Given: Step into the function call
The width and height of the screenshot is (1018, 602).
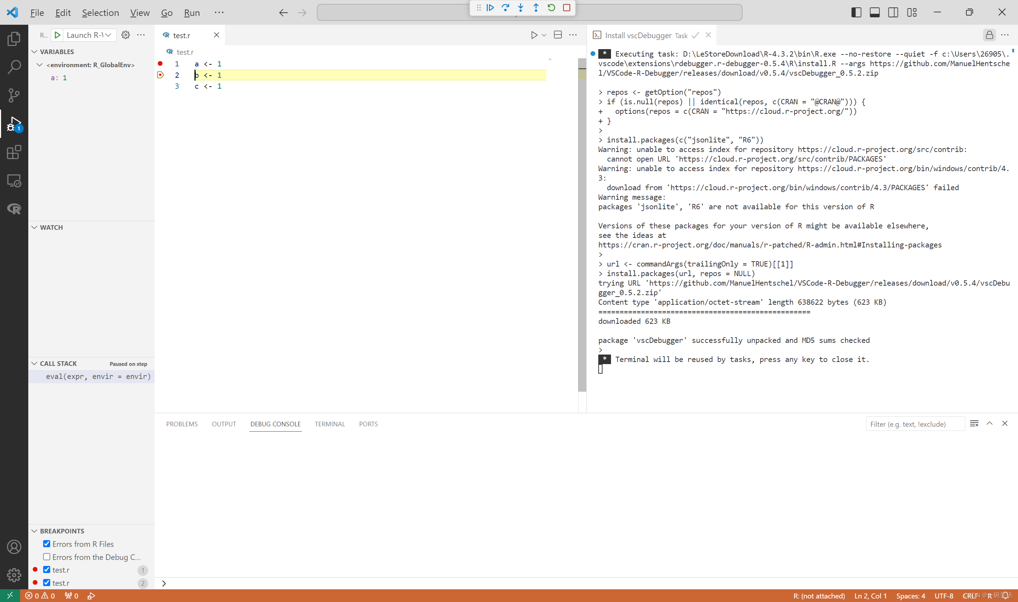Looking at the screenshot, I should [520, 7].
